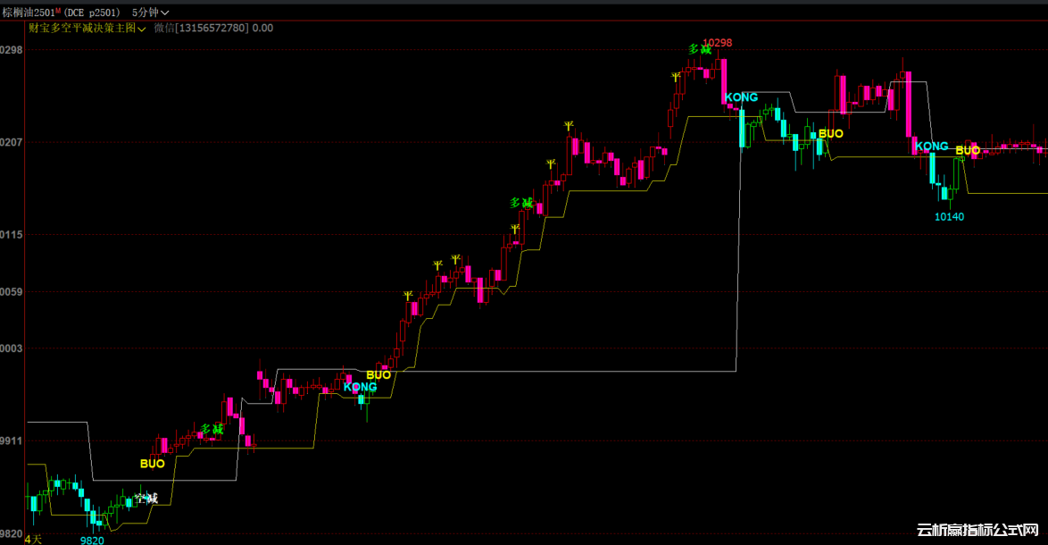Click the 0003 price axis label
The width and height of the screenshot is (1048, 545).
[12, 348]
